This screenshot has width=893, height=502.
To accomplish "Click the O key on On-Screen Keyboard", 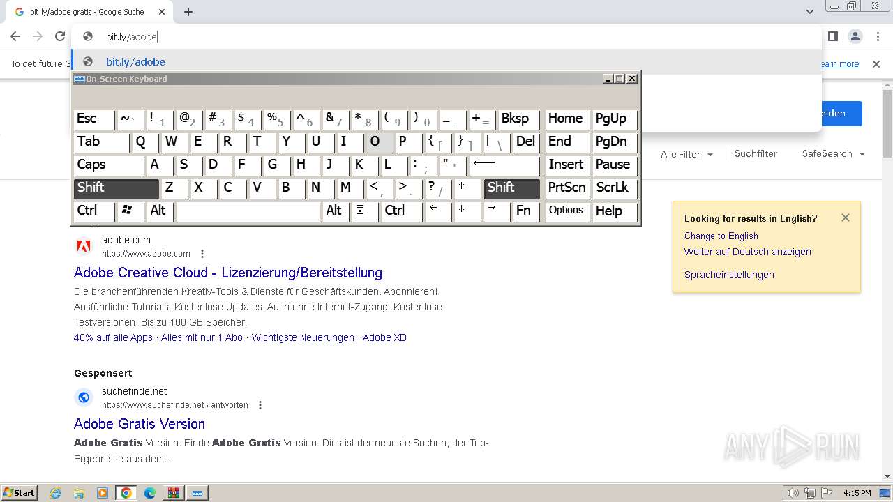I will tap(380, 142).
